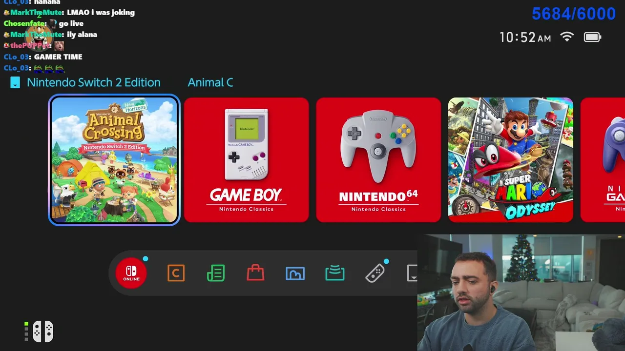Viewport: 625px width, 351px height.
Task: Open the Controllers icon in dock
Action: point(375,273)
